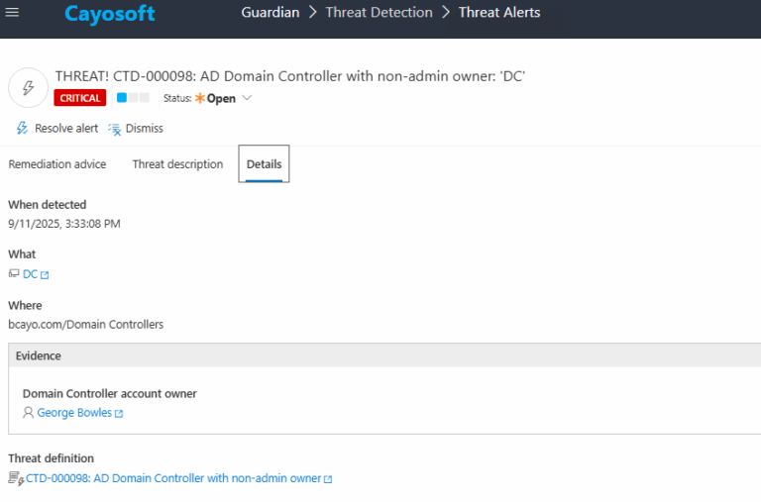The height and width of the screenshot is (502, 761).
Task: Click the threat definition rule icon
Action: pos(16,478)
